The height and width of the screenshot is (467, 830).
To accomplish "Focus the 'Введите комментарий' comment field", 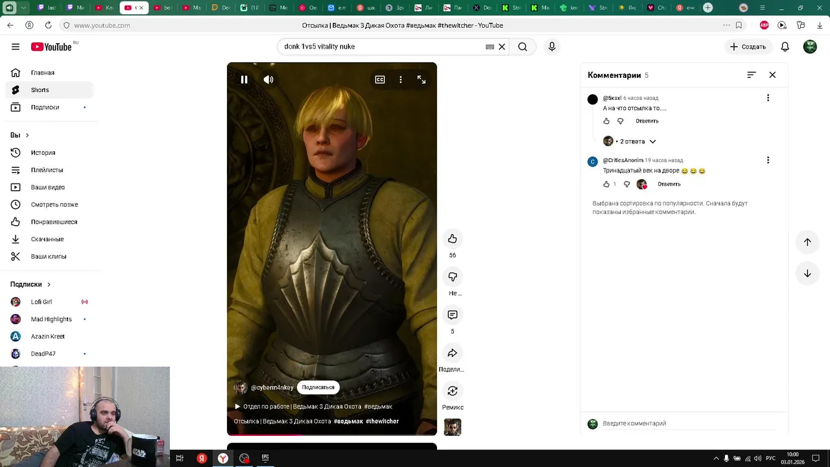I will 689,424.
